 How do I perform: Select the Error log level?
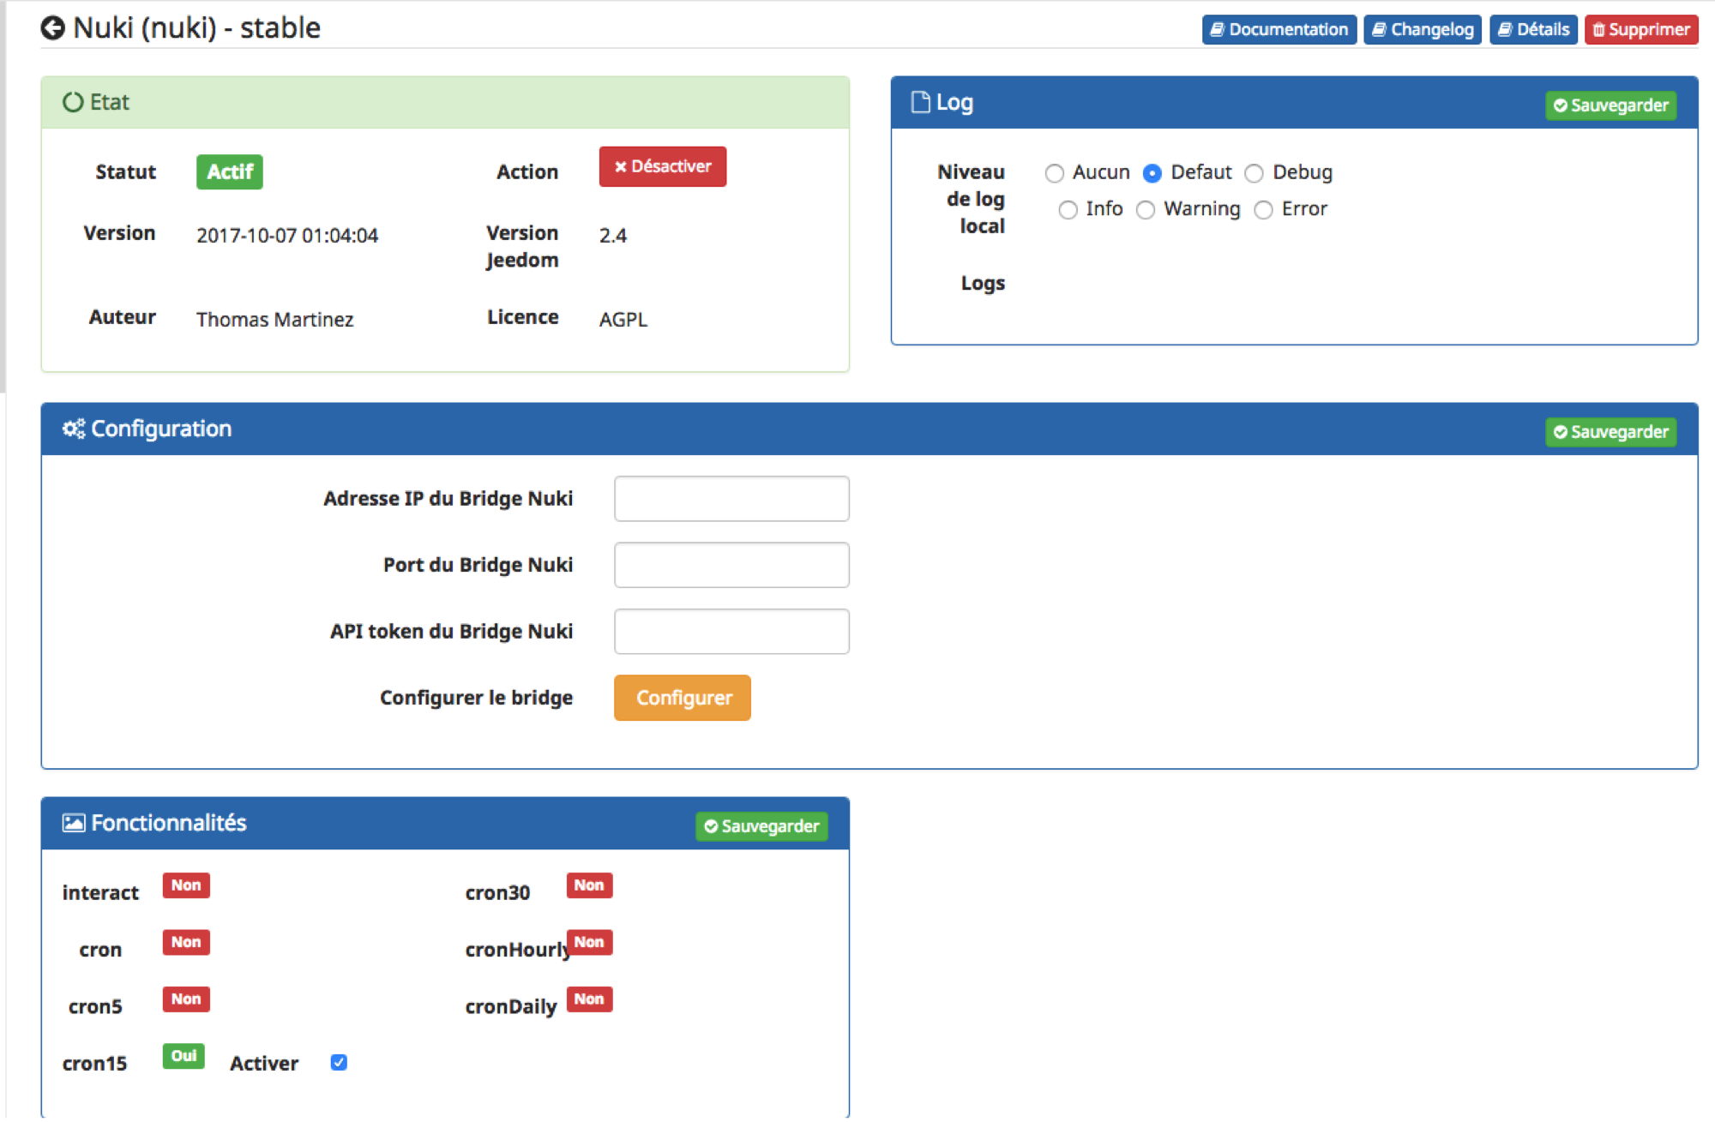coord(1263,210)
